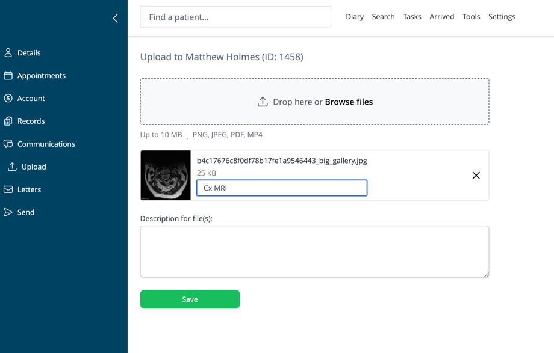This screenshot has width=554, height=353.
Task: Open the Diary menu
Action: (x=355, y=17)
